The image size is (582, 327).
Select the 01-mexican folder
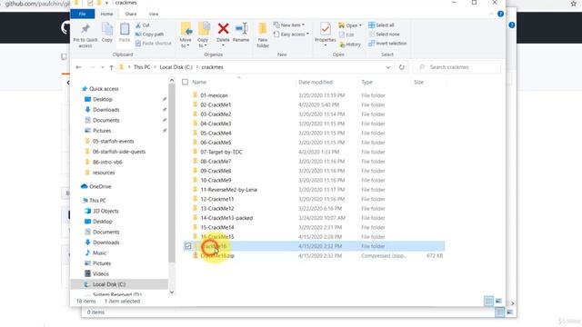pos(214,95)
